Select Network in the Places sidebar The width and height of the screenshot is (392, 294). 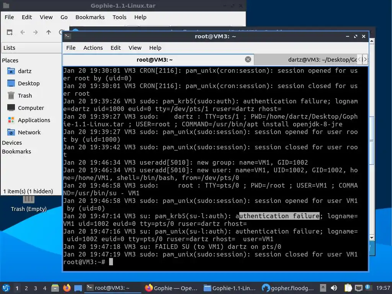(x=29, y=132)
